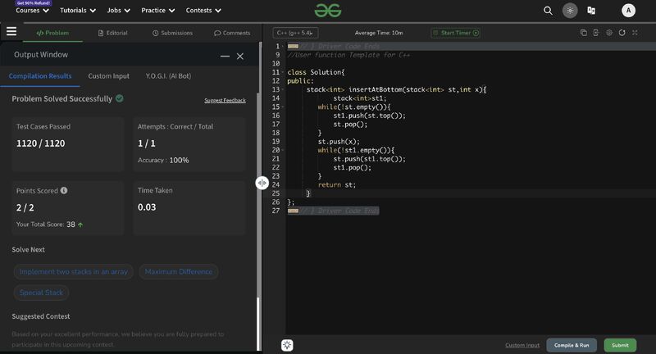Open editor settings gear icon

pos(609,33)
